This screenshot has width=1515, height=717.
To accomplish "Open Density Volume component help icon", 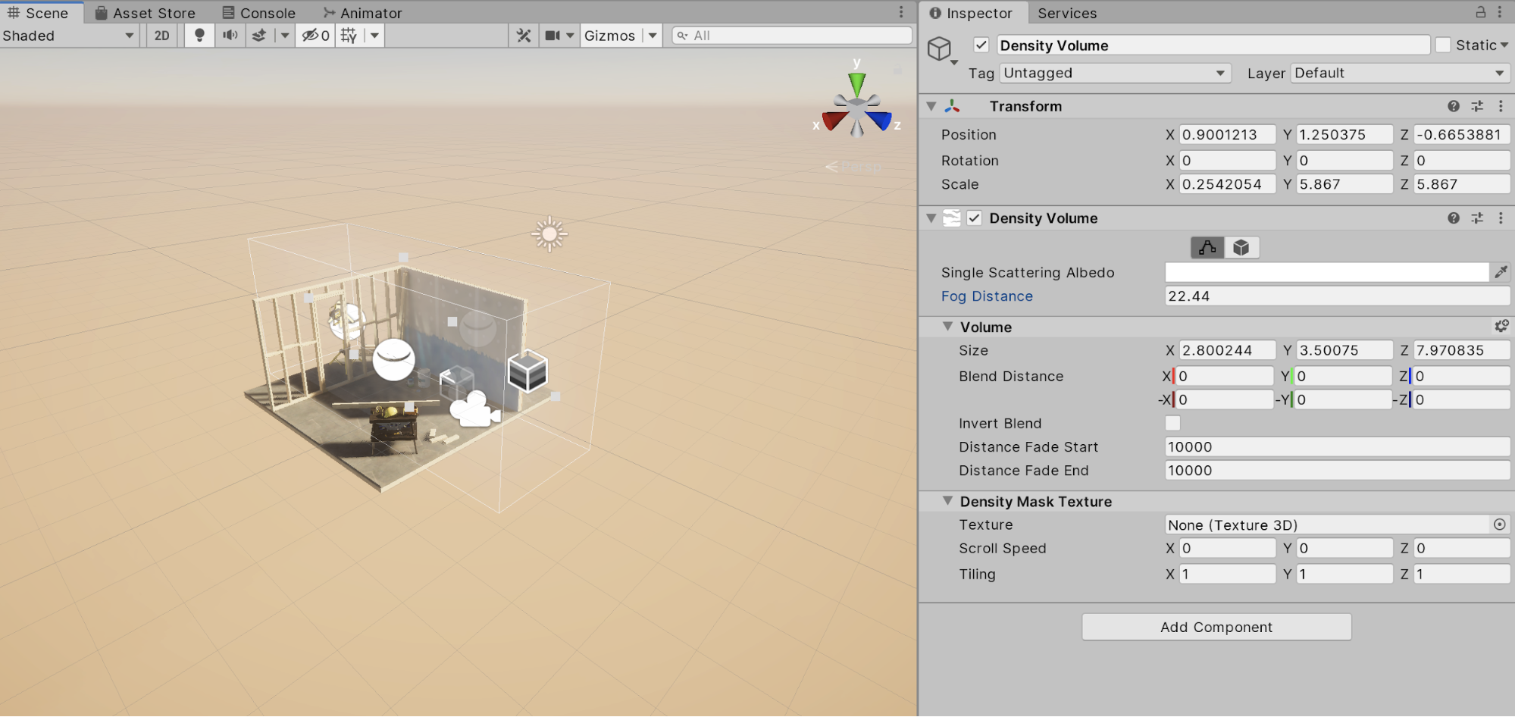I will point(1453,218).
